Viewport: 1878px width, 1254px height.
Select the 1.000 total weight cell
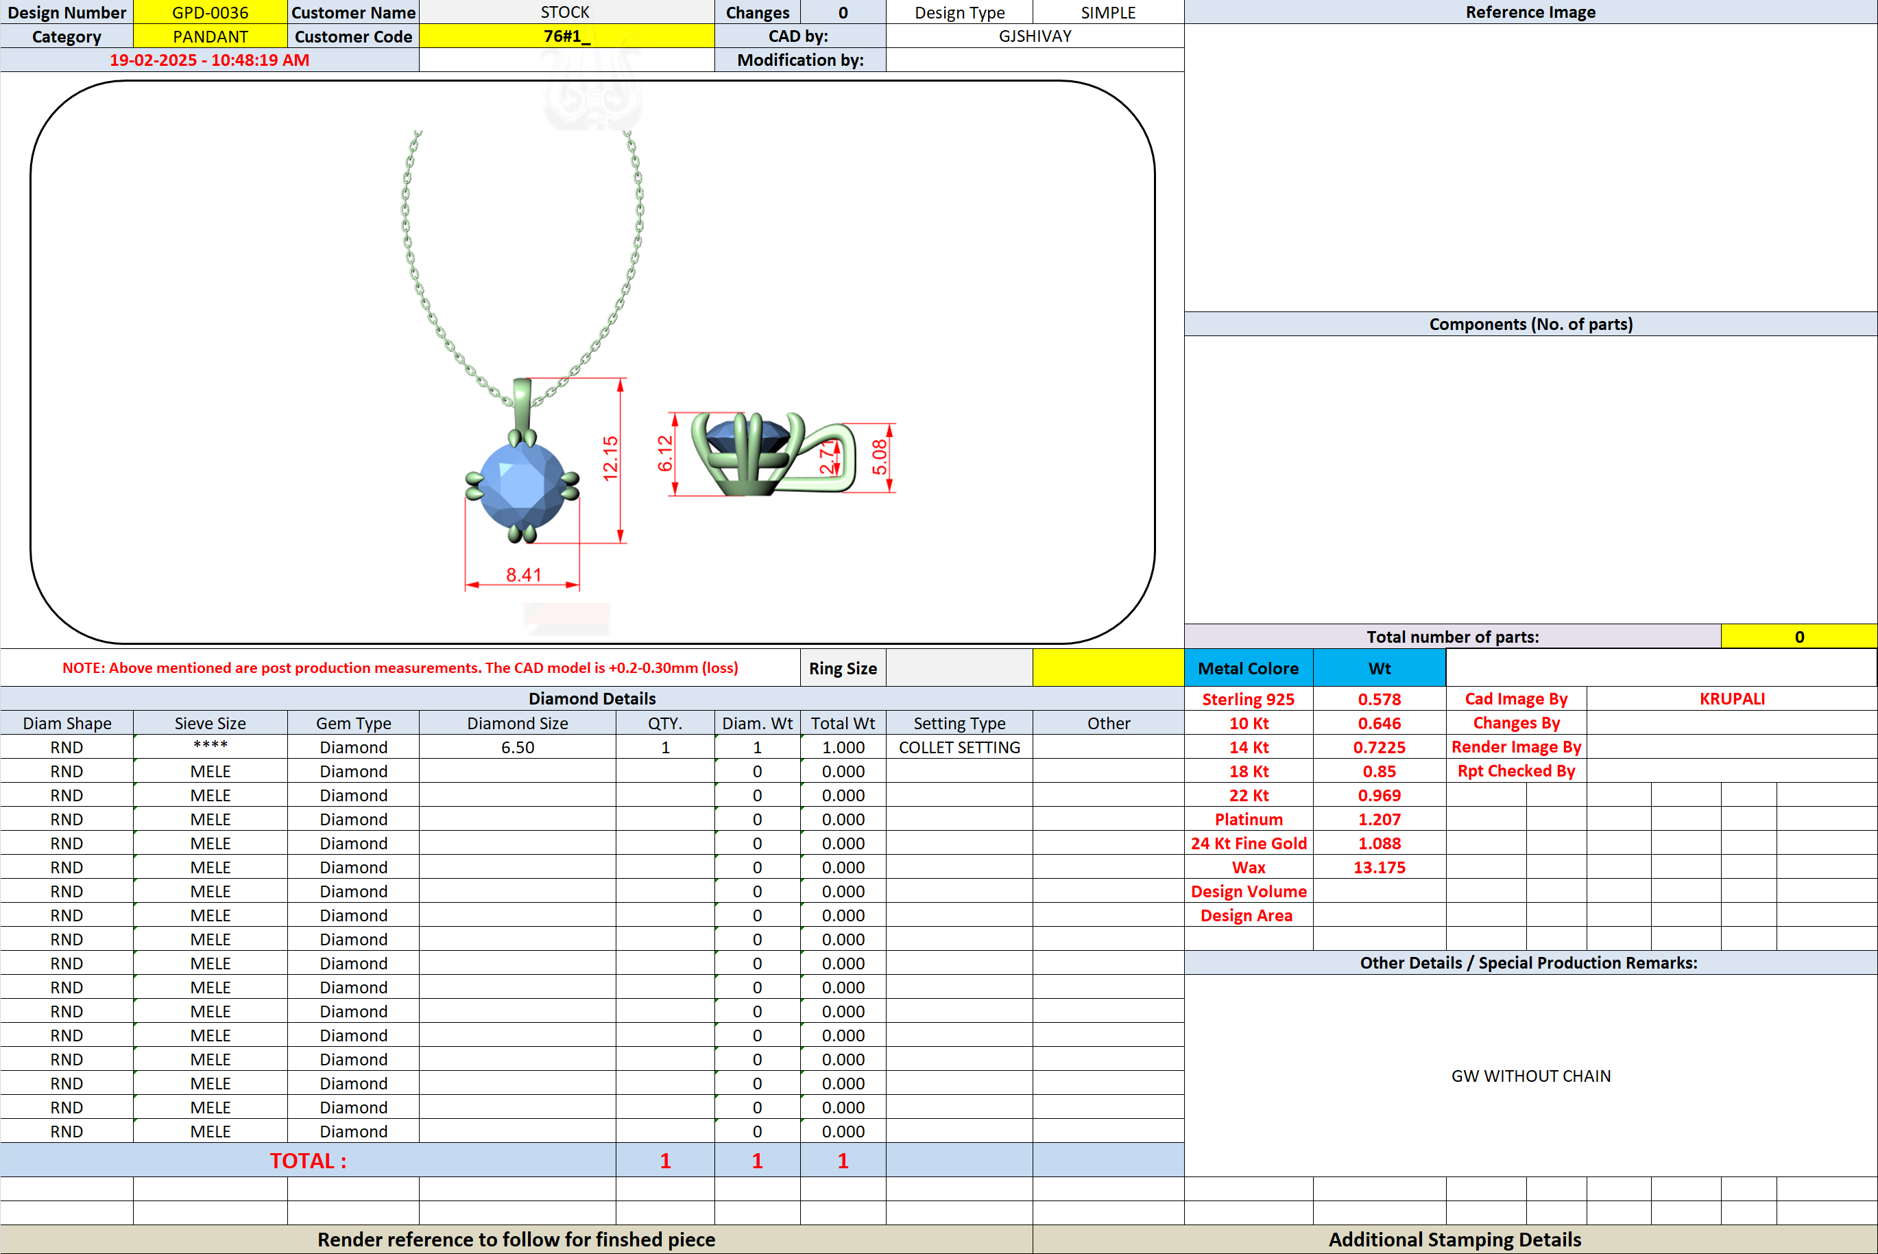click(x=842, y=747)
